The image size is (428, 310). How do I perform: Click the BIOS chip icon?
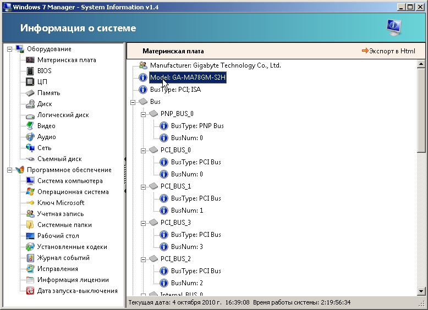(30, 71)
